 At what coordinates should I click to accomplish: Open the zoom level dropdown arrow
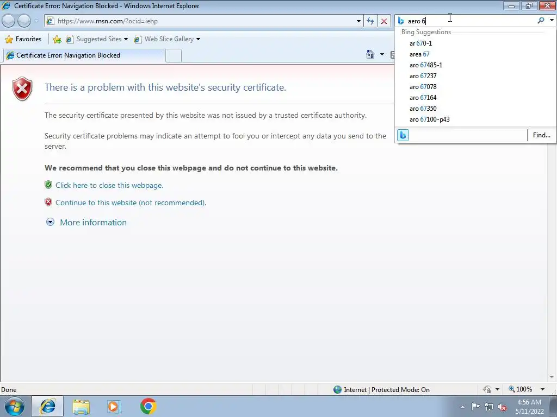[x=542, y=389]
